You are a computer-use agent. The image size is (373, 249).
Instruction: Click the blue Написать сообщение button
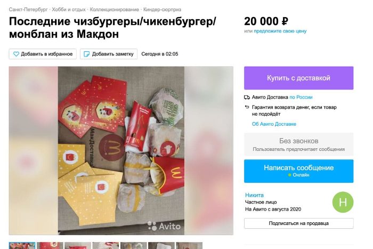pos(298,171)
